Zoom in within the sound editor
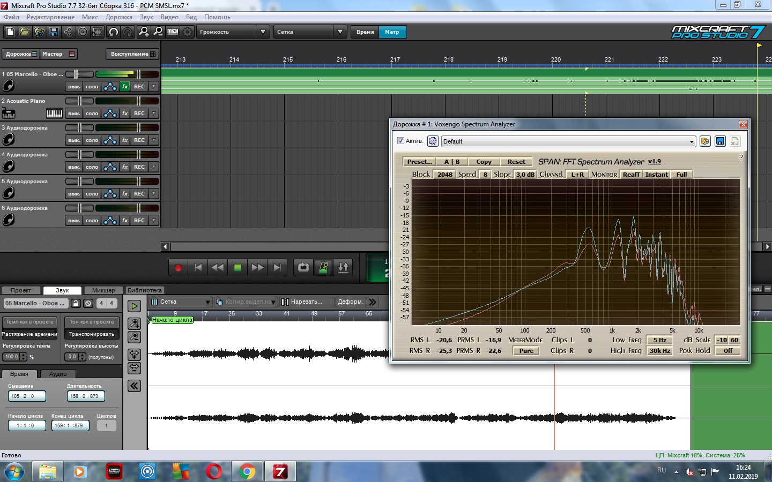Image resolution: width=772 pixels, height=482 pixels. (134, 323)
